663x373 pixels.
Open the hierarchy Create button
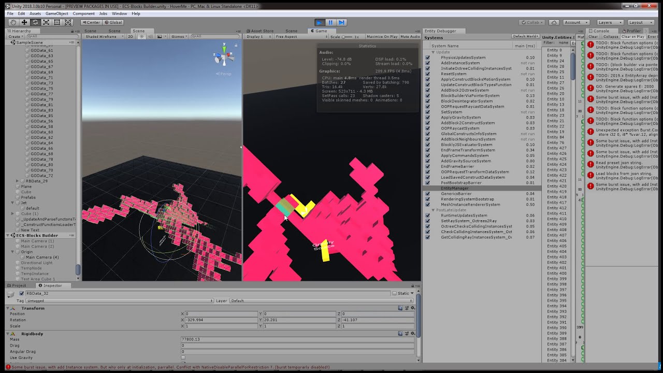coord(15,37)
